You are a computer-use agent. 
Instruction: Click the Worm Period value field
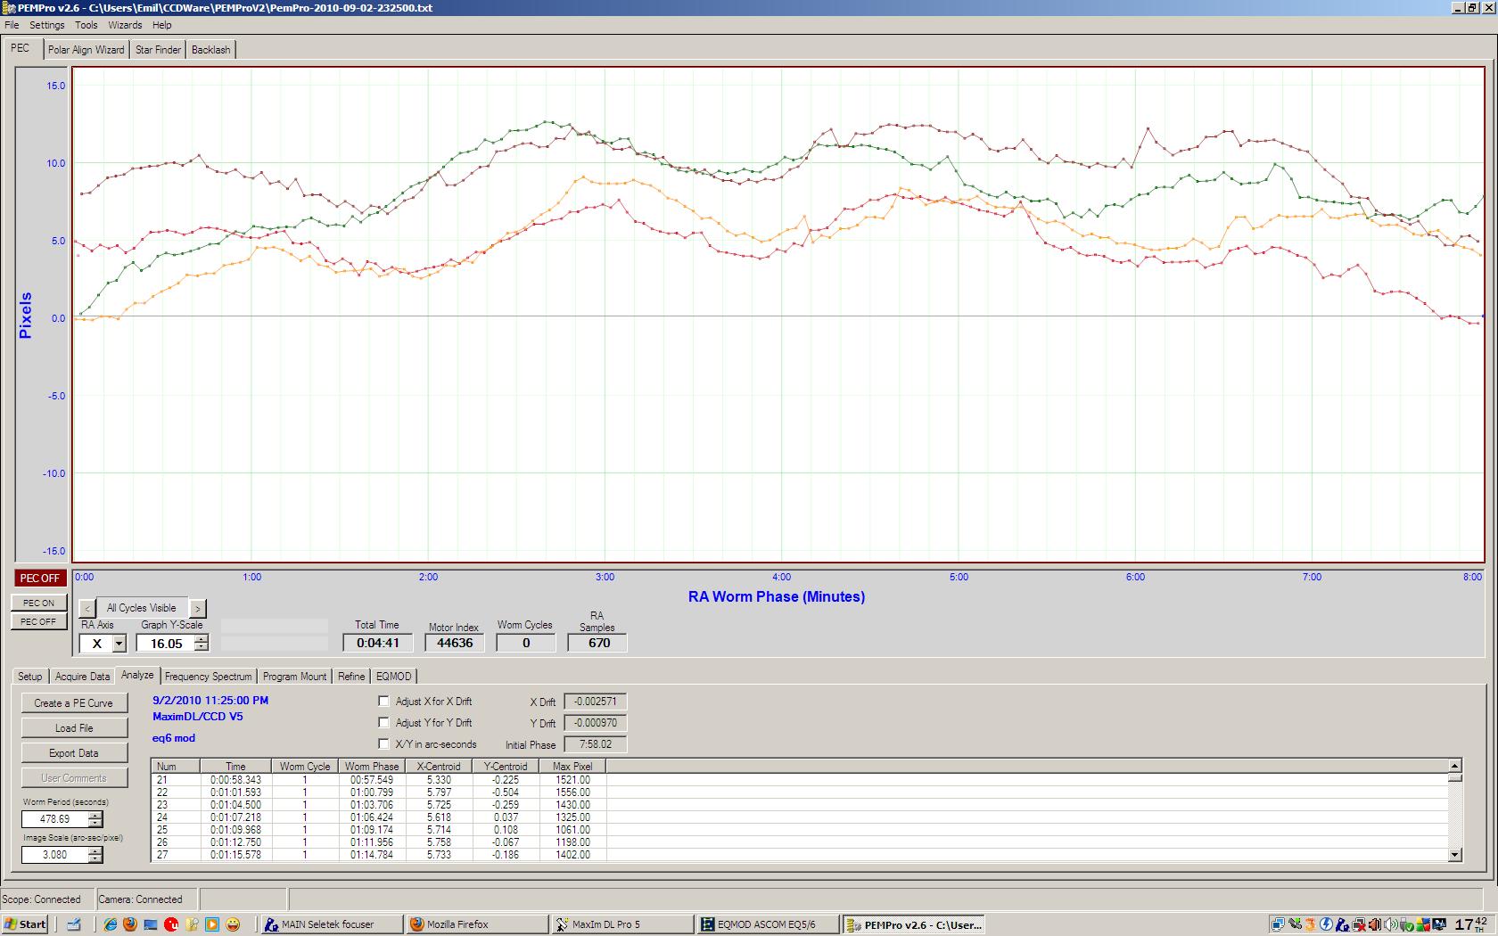(x=55, y=819)
